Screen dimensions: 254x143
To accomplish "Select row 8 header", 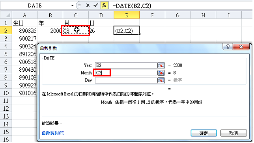I will [x=6, y=77].
